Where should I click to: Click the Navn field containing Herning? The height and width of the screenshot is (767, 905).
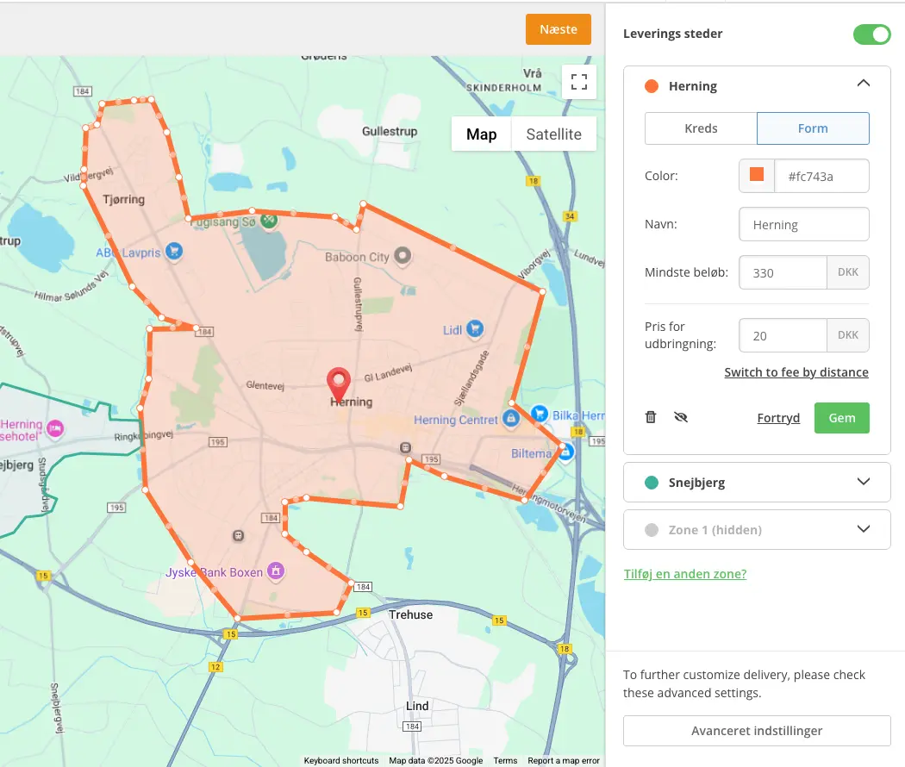pyautogui.click(x=803, y=225)
